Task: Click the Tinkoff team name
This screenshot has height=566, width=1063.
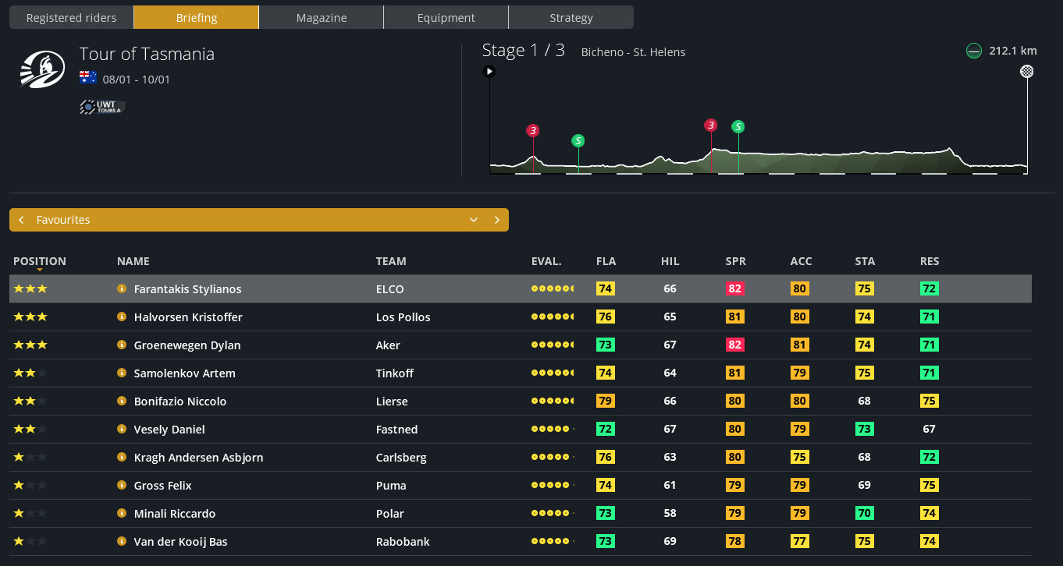Action: pyautogui.click(x=395, y=373)
